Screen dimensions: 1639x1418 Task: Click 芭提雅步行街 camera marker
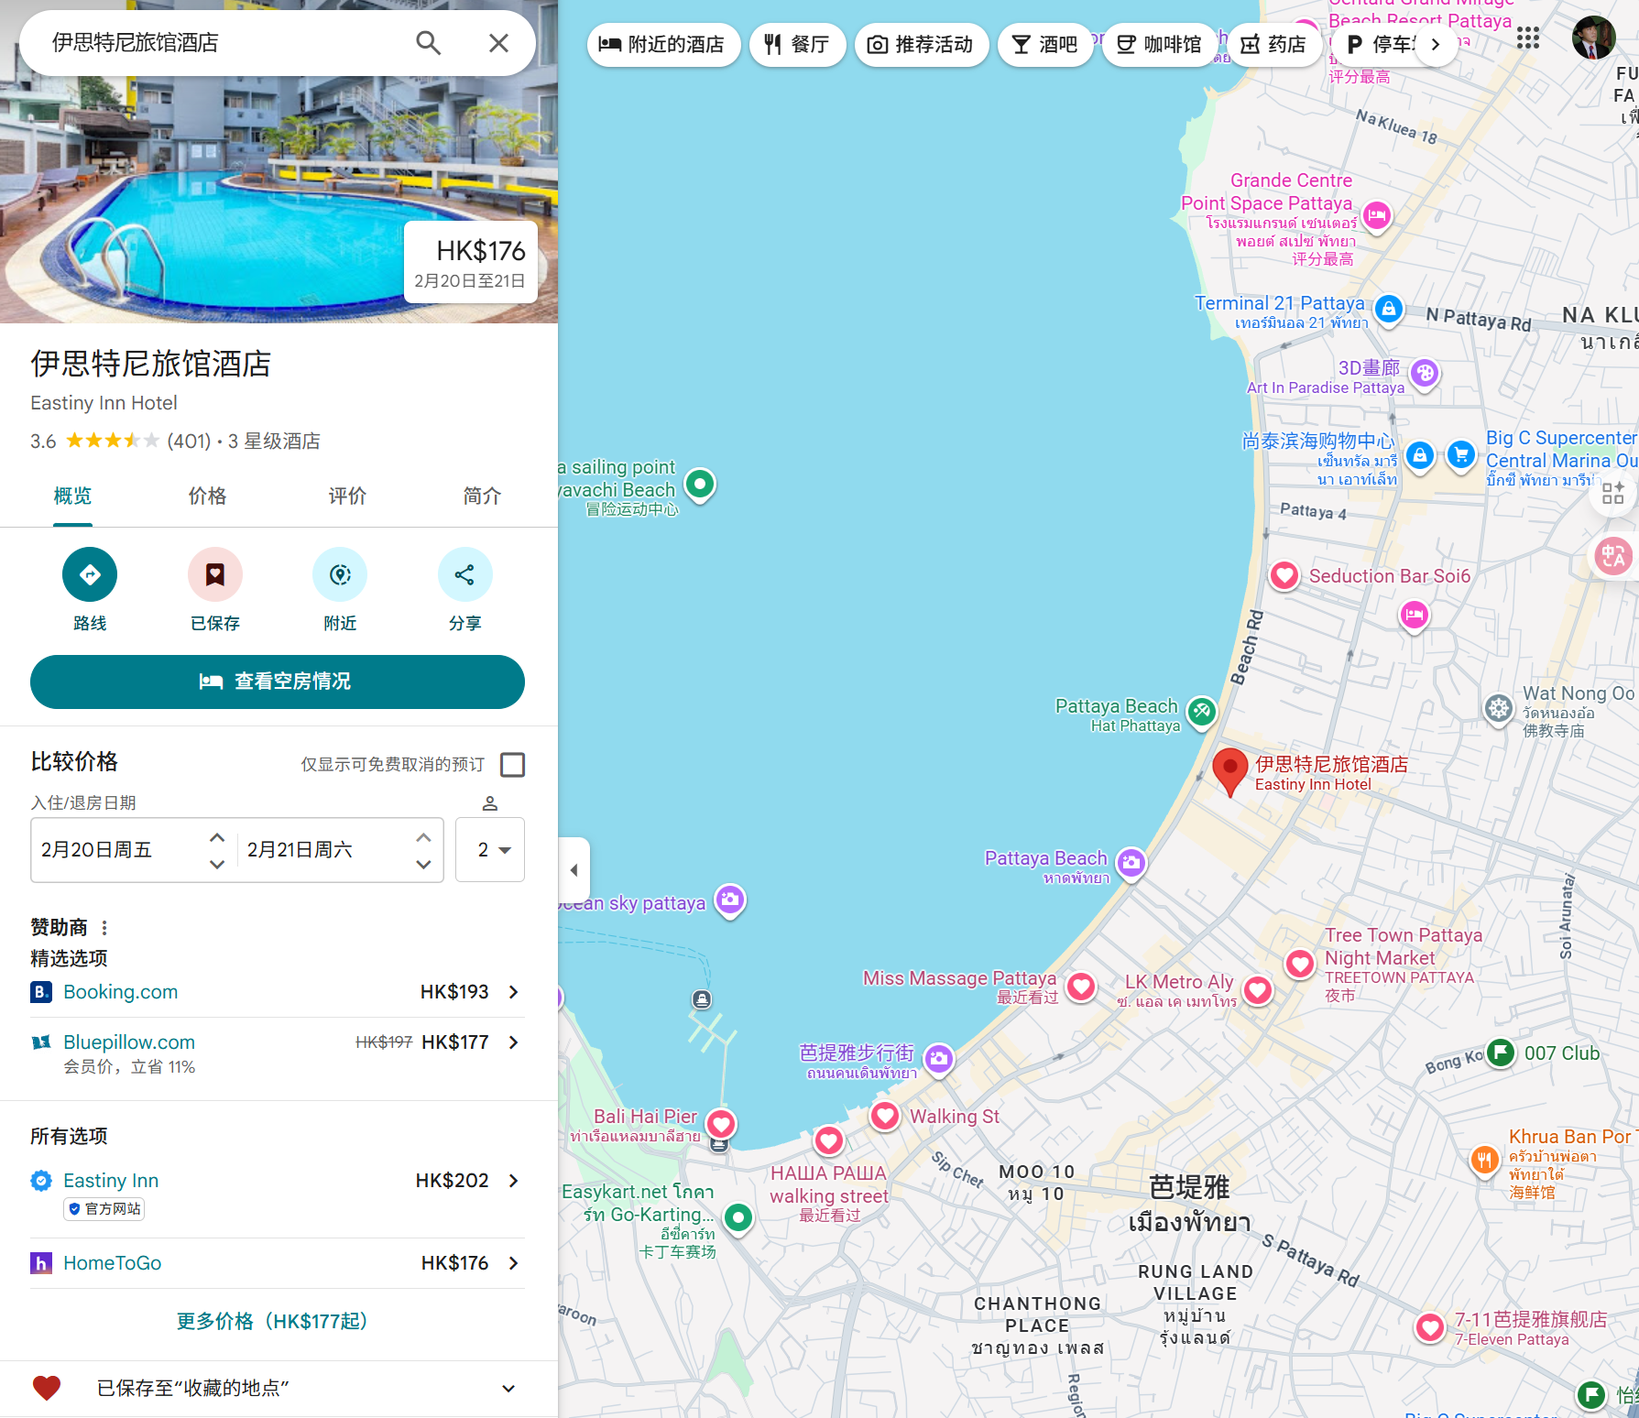pyautogui.click(x=938, y=1059)
